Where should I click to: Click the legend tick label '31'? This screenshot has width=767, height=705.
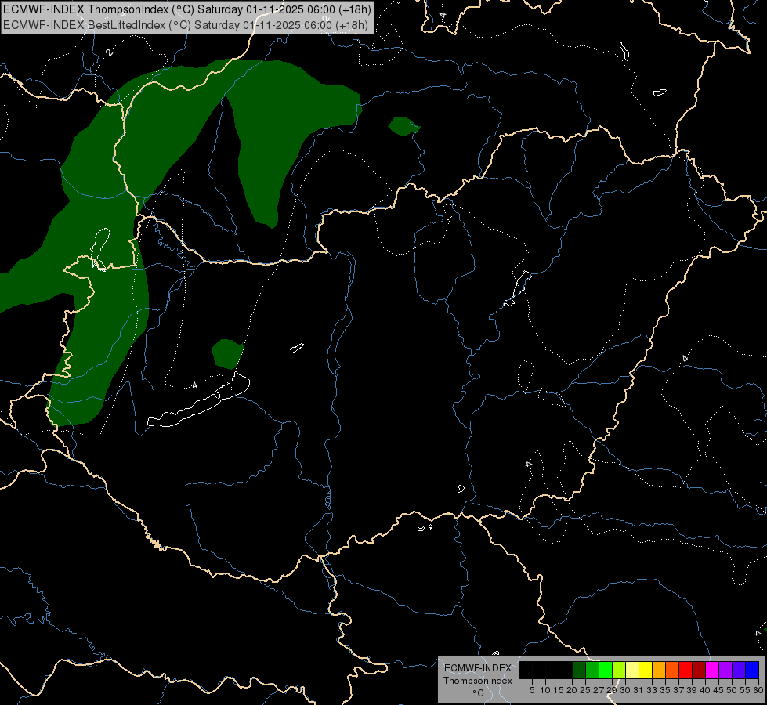coord(639,690)
